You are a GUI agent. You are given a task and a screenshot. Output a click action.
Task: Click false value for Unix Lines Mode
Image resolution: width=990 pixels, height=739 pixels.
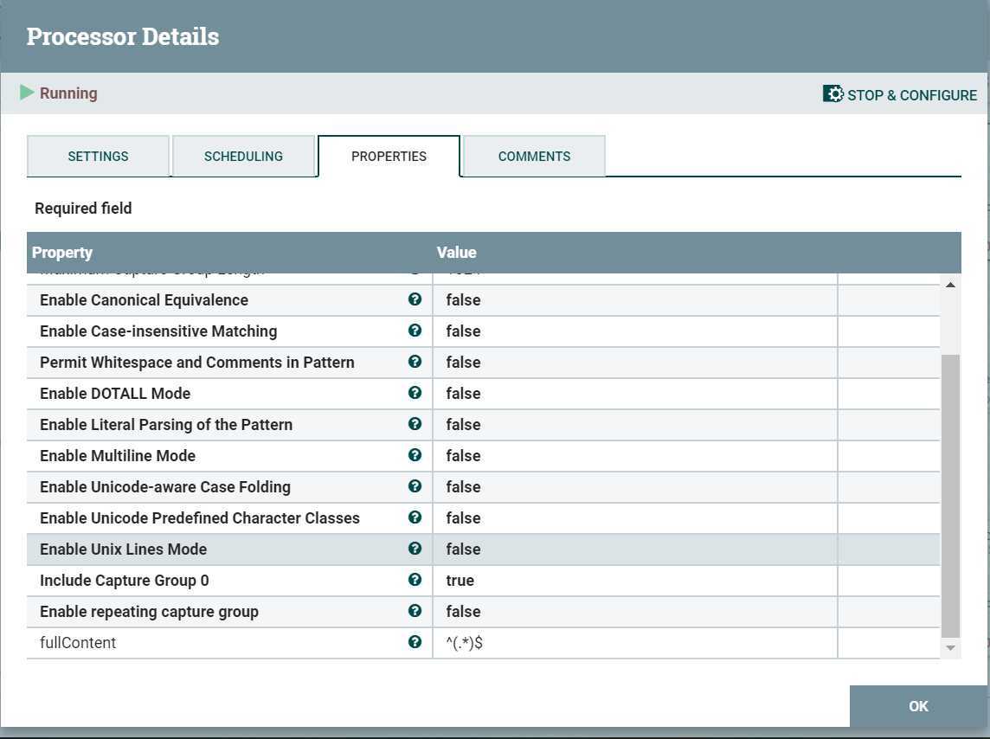pos(464,549)
